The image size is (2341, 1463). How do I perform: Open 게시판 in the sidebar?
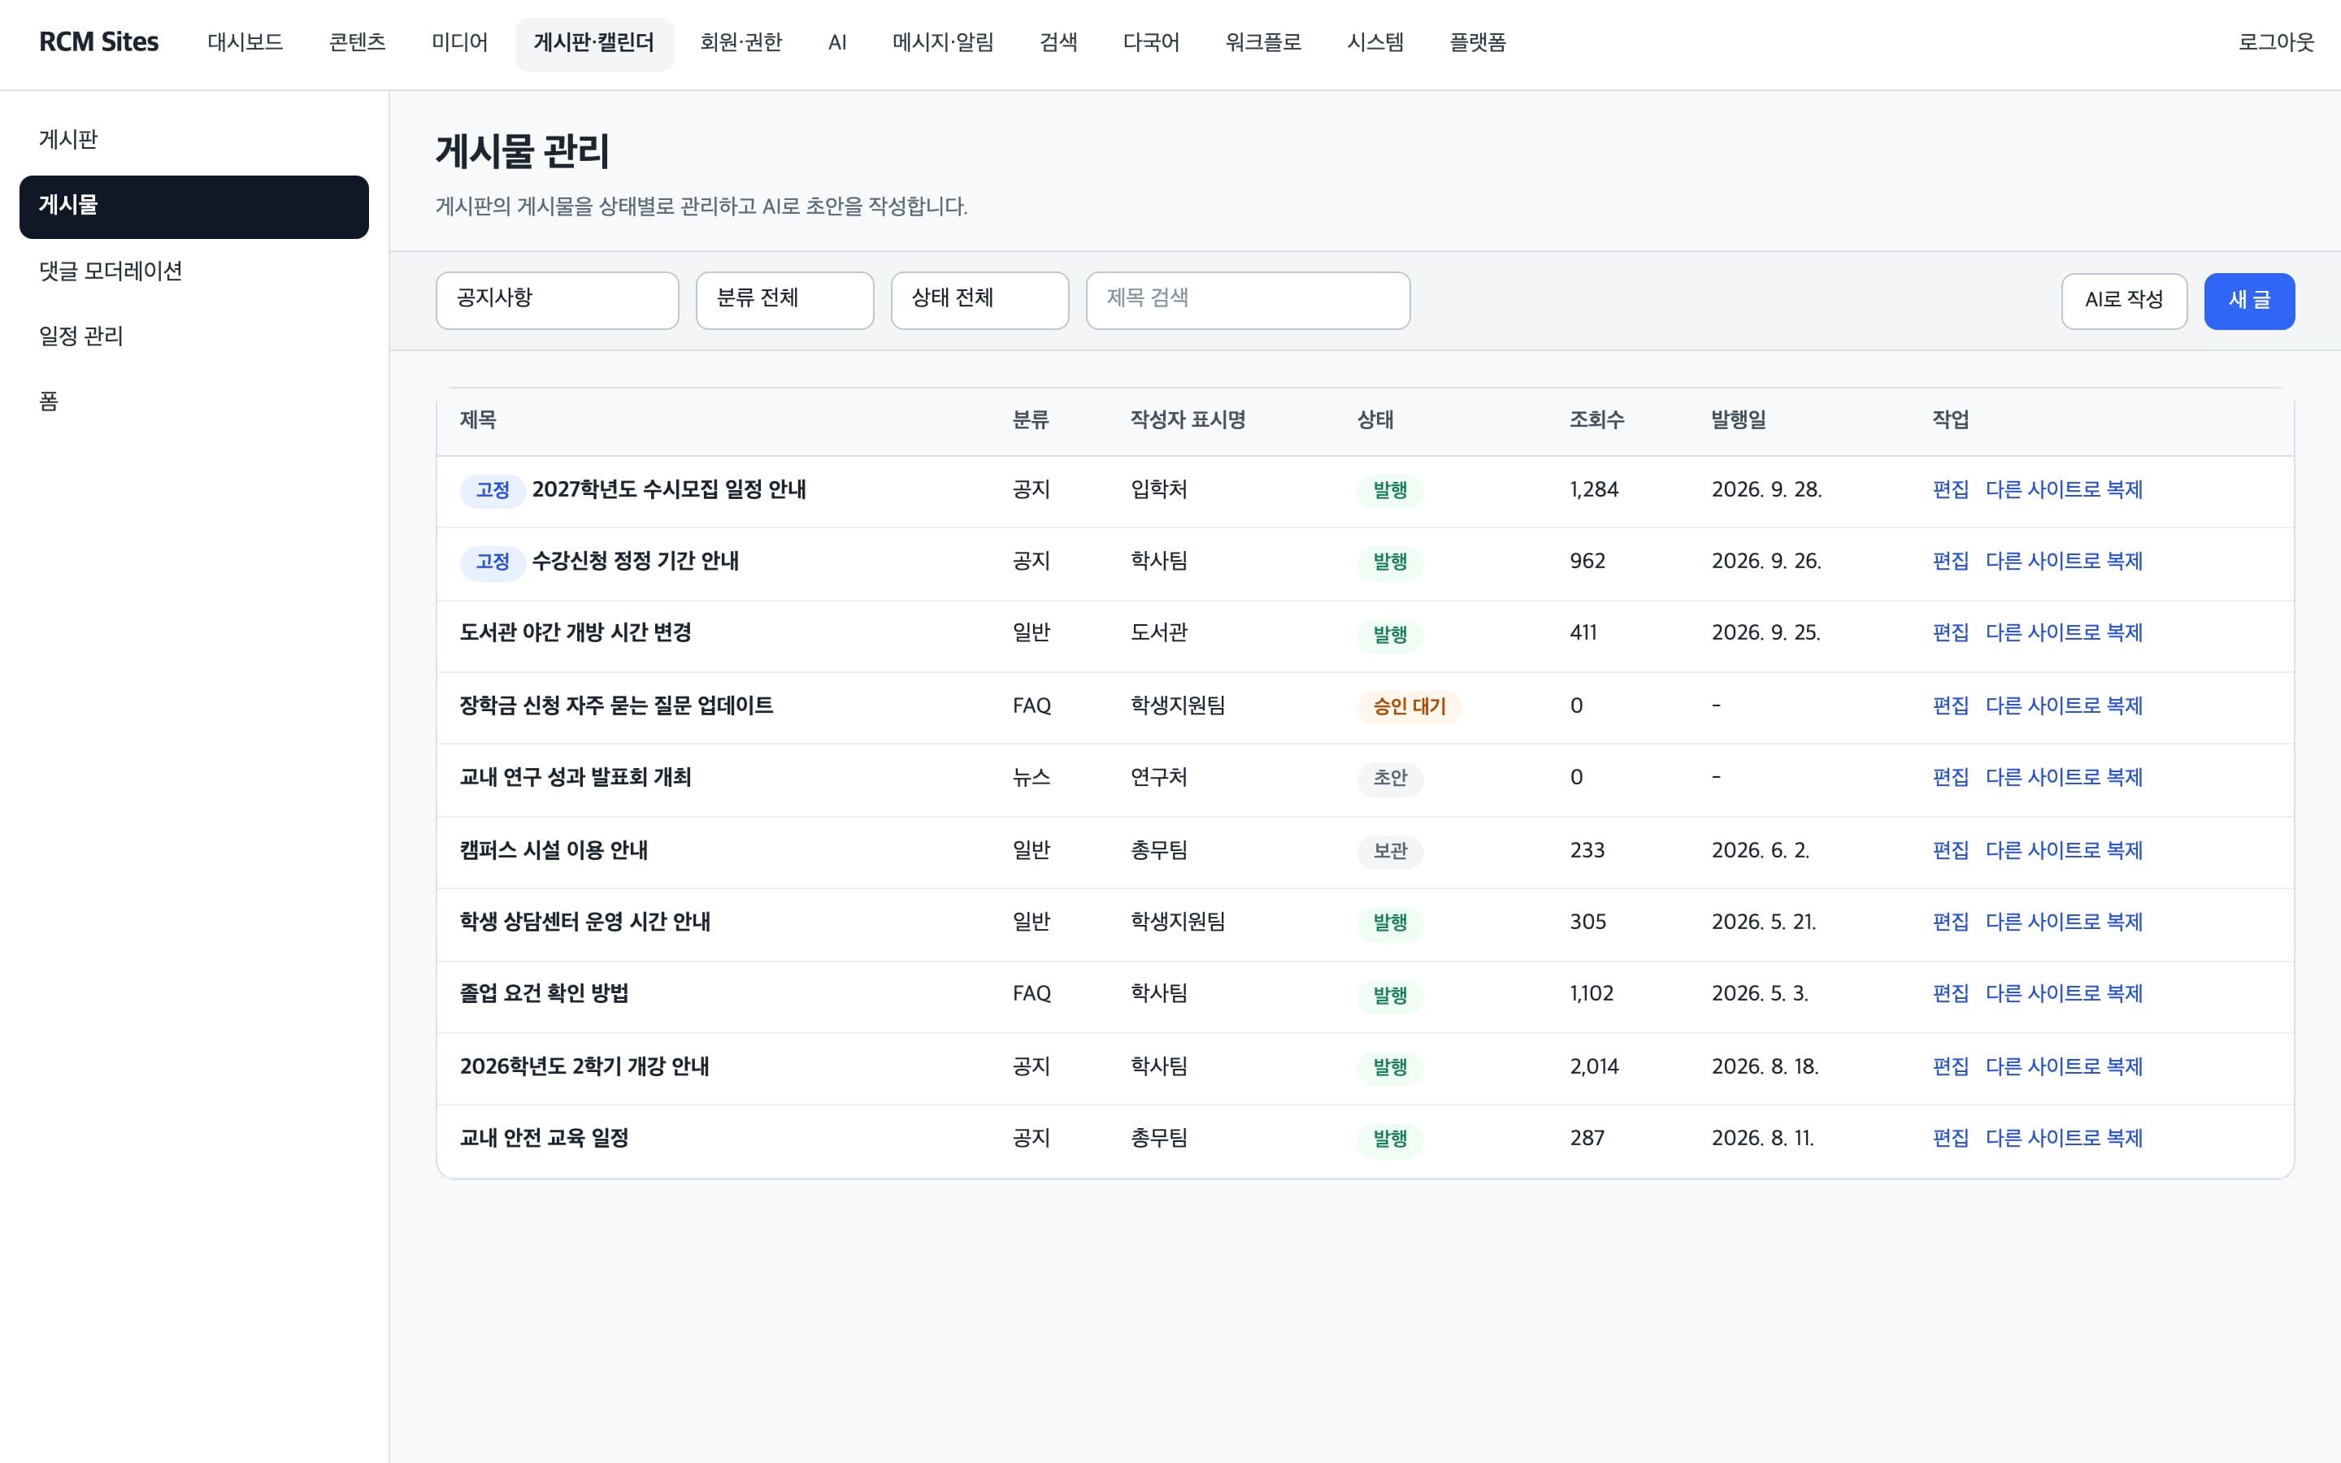click(x=193, y=139)
